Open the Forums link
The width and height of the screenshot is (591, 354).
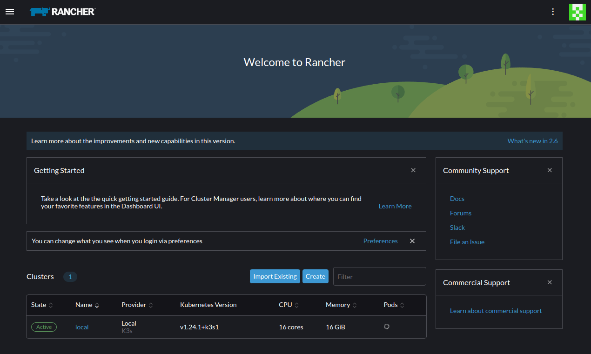click(461, 213)
